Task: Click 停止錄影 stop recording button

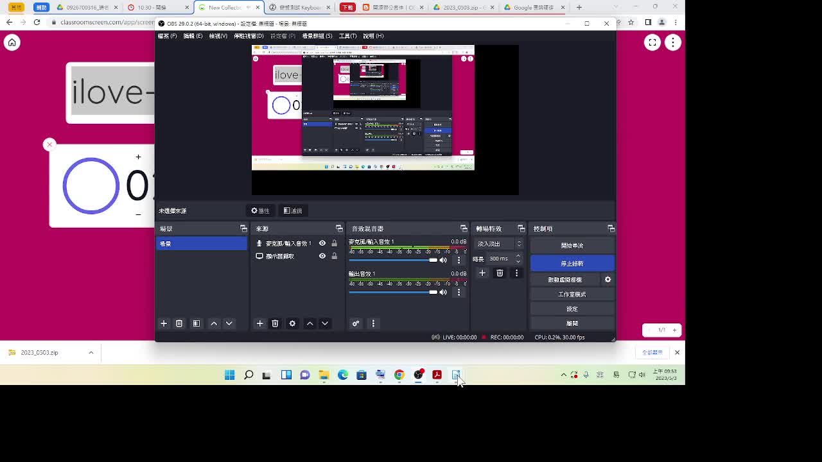Action: pyautogui.click(x=572, y=264)
